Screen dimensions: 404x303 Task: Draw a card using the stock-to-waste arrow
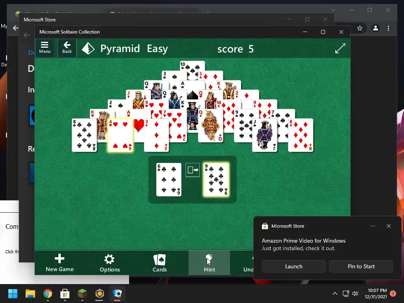[x=193, y=170]
